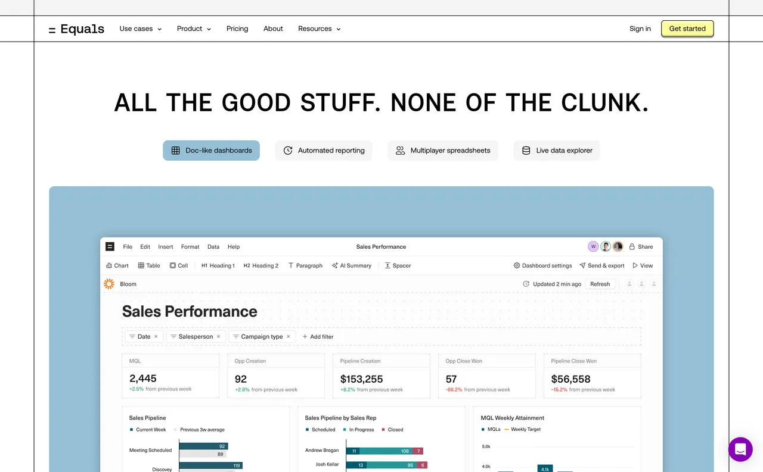The width and height of the screenshot is (763, 472).
Task: Switch to View mode
Action: coord(643,265)
